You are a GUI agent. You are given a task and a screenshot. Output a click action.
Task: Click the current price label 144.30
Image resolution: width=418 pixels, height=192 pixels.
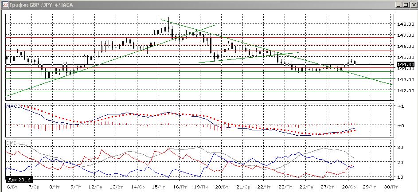point(405,65)
